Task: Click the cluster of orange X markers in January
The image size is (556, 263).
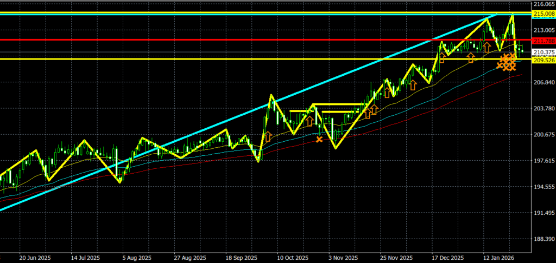Action: pyautogui.click(x=507, y=62)
